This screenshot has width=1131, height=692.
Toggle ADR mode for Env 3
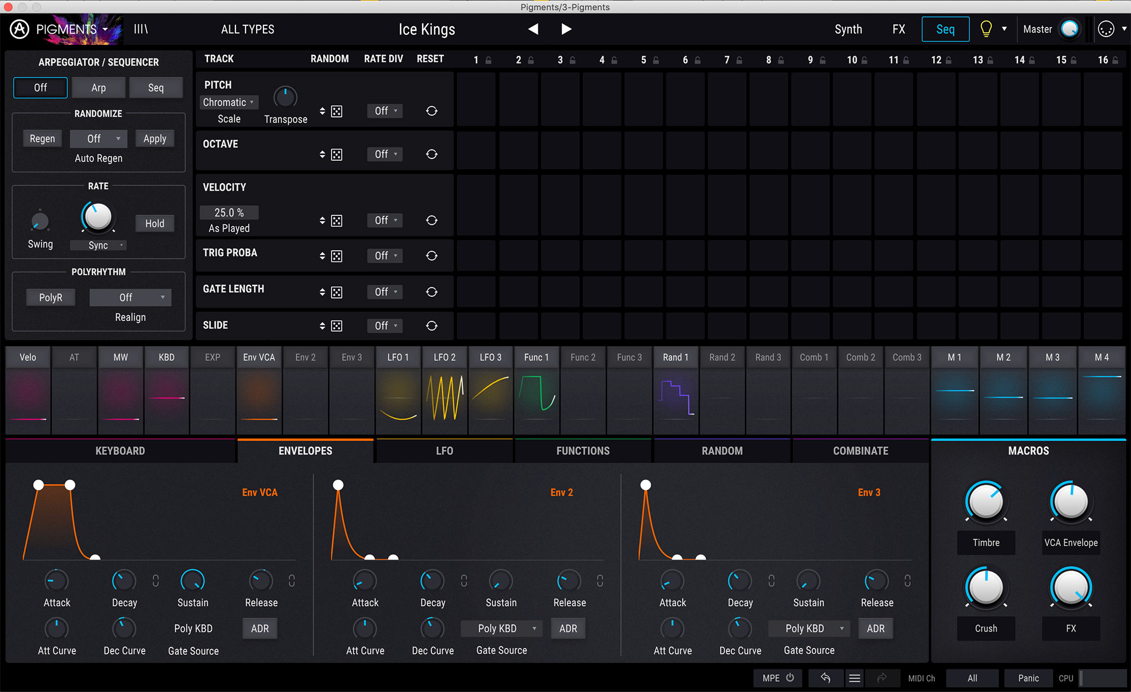875,628
